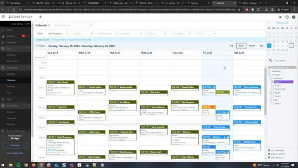The image size is (298, 168).
Task: Open Estimates in sidebar menu
Action: 11,55
